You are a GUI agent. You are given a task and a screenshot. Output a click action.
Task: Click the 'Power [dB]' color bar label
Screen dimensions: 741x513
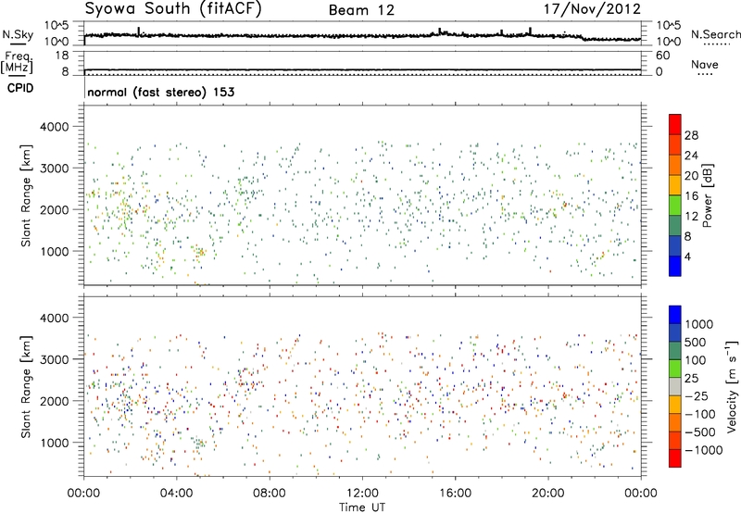pyautogui.click(x=707, y=195)
